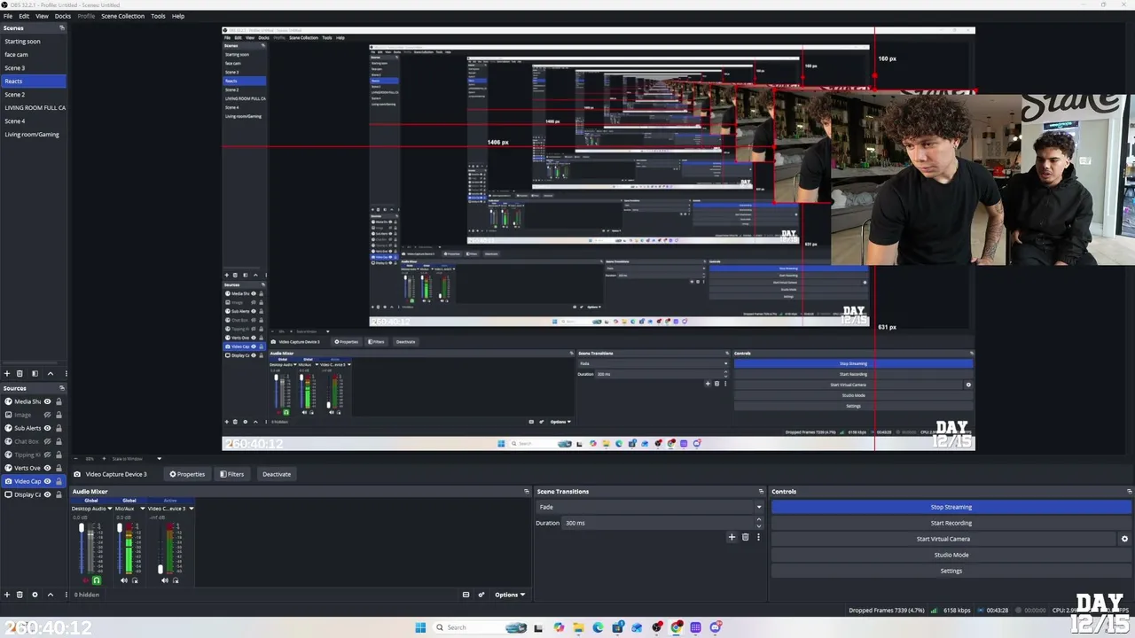Click Start Recording

[951, 523]
